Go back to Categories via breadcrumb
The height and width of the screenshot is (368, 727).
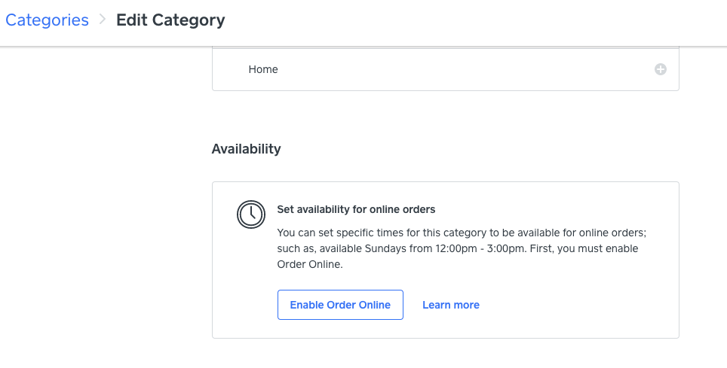(x=47, y=20)
